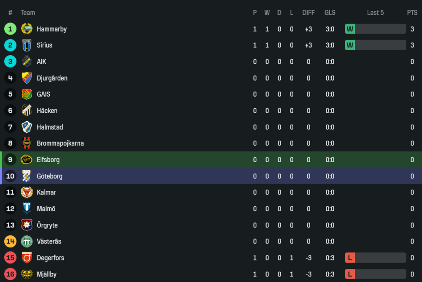
Task: Click Hammarby's green W form badge
Action: (350, 29)
